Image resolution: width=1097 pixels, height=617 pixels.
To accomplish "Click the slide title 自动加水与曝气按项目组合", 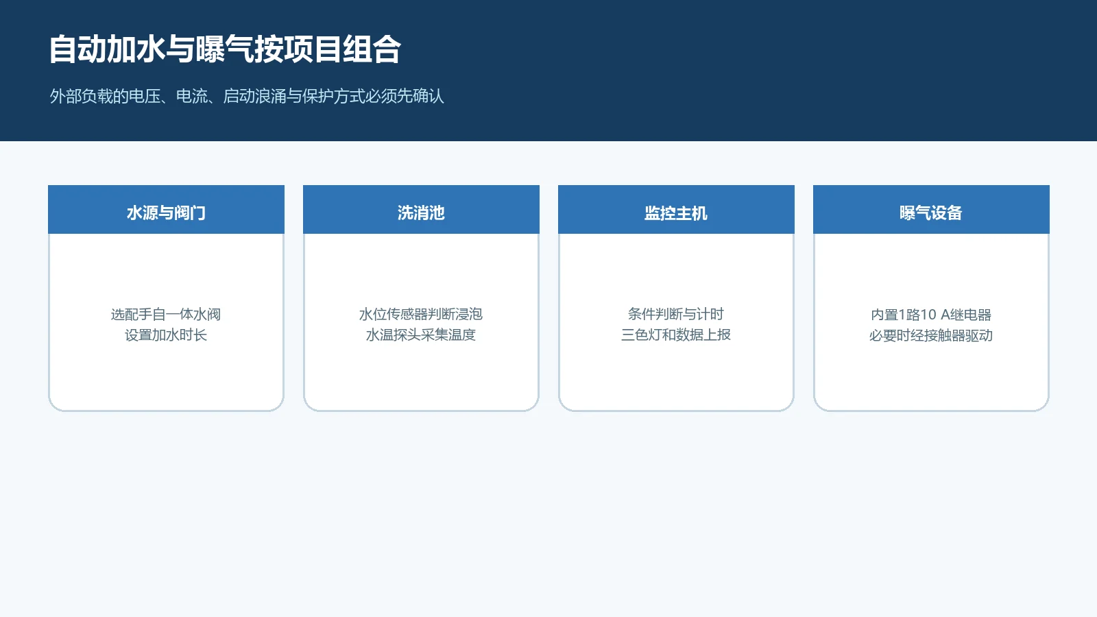I will click(225, 49).
